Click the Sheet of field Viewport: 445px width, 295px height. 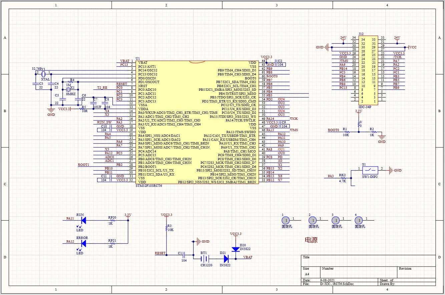pyautogui.click(x=387, y=280)
